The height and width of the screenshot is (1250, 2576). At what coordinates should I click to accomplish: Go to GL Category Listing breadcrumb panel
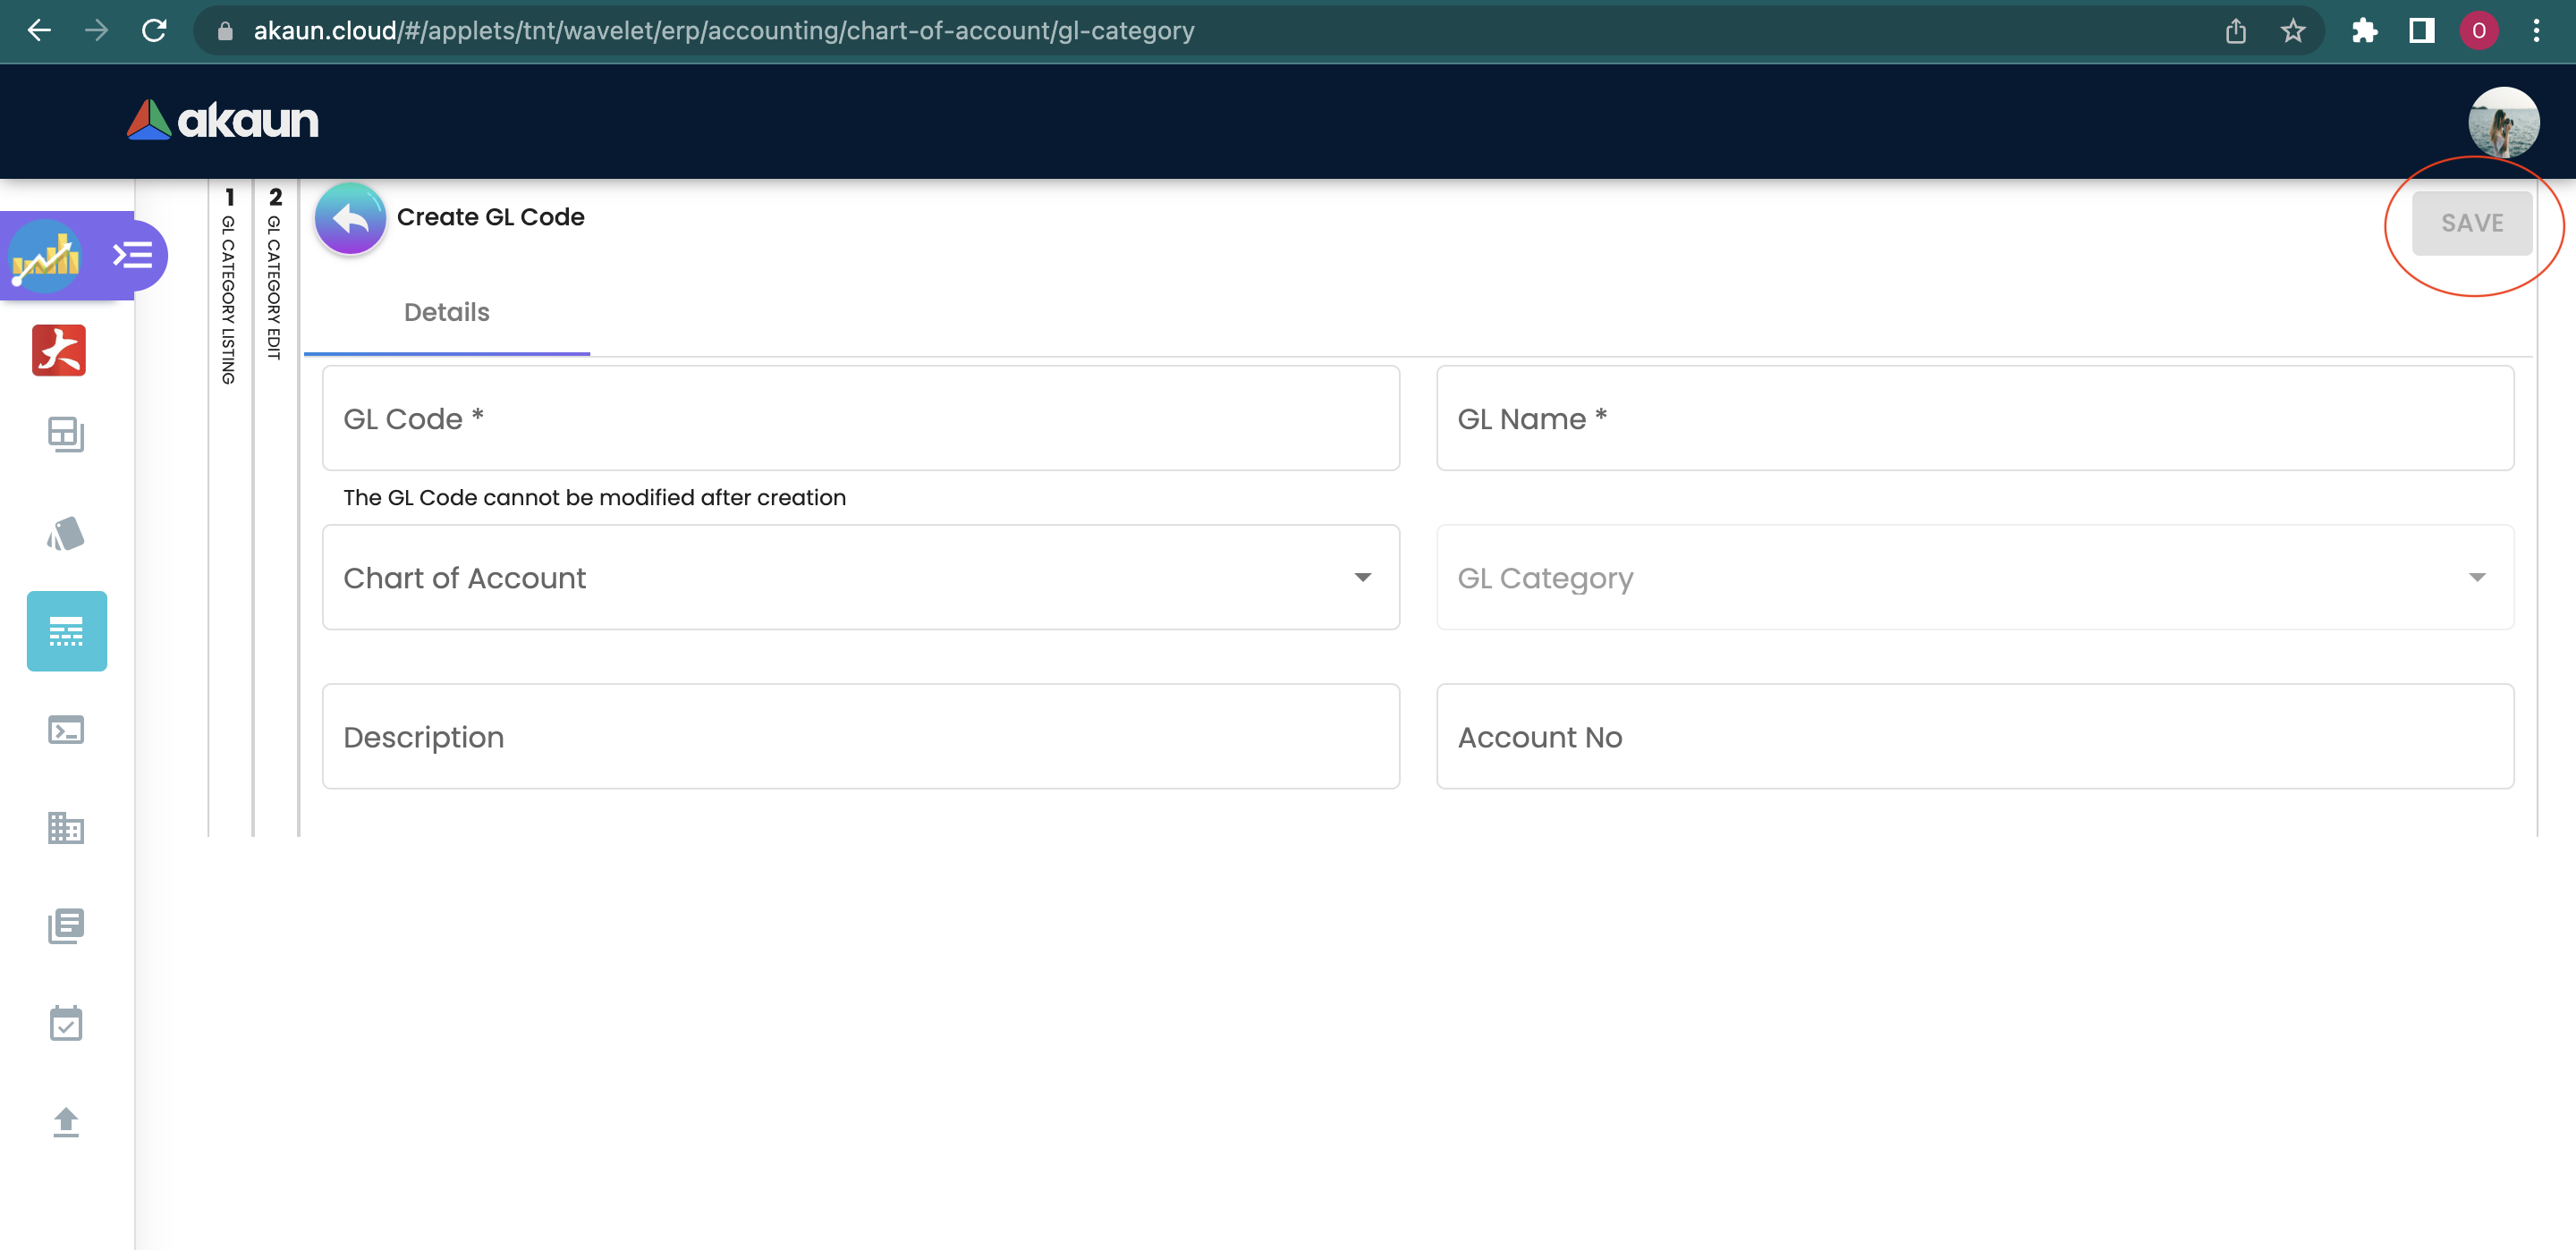pos(229,290)
